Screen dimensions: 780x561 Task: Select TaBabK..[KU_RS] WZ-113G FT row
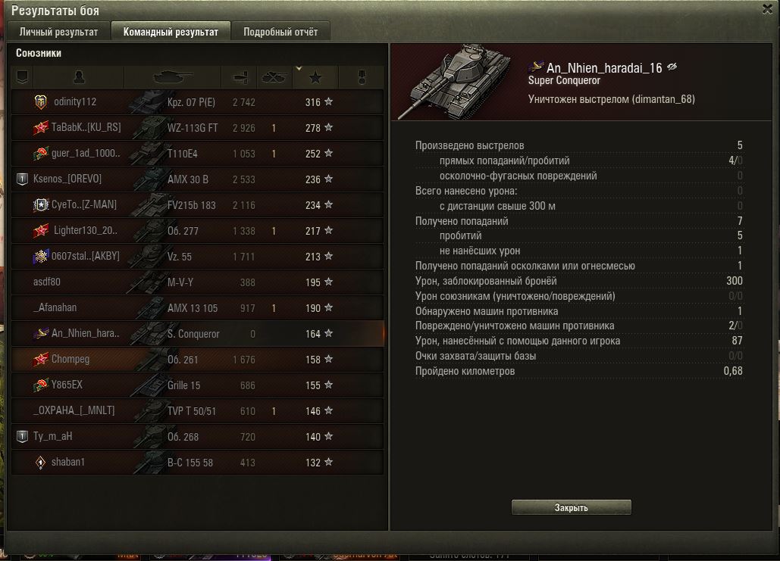[x=198, y=128]
